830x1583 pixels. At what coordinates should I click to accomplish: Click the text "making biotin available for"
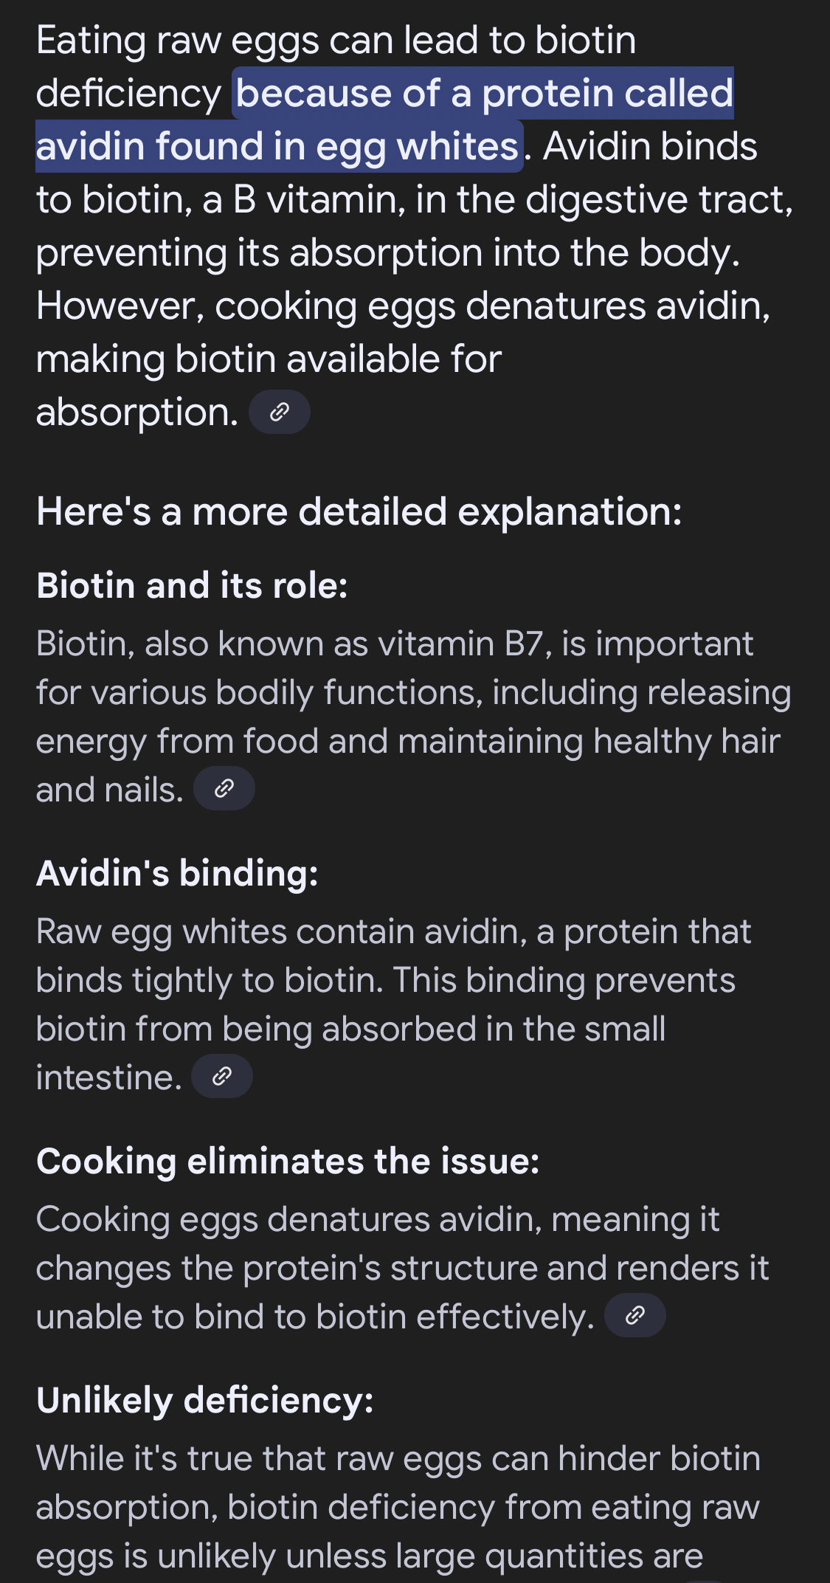click(x=269, y=359)
